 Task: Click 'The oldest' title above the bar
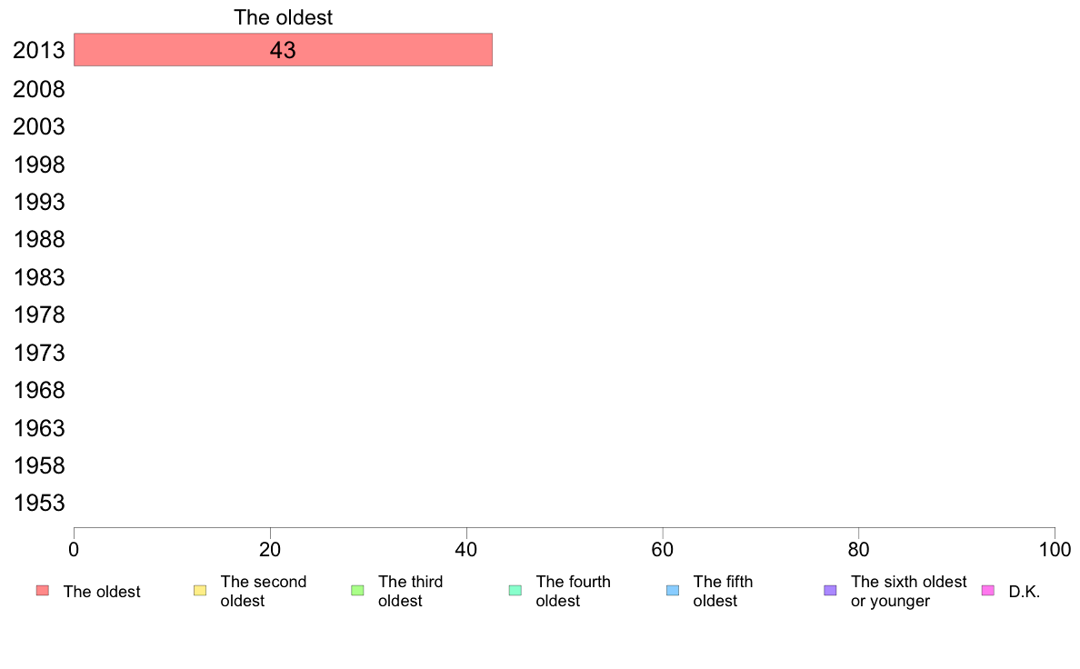pyautogui.click(x=283, y=17)
